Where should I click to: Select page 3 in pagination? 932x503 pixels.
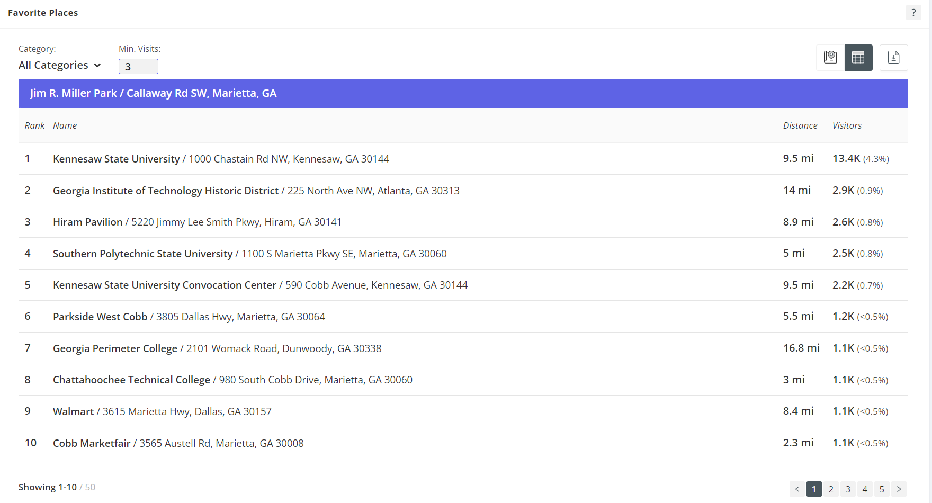(x=848, y=489)
